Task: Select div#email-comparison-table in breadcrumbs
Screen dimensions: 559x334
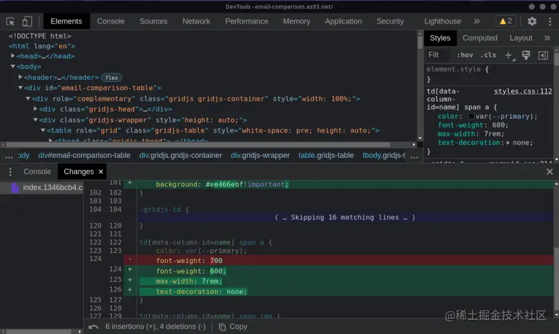Action: pyautogui.click(x=84, y=155)
